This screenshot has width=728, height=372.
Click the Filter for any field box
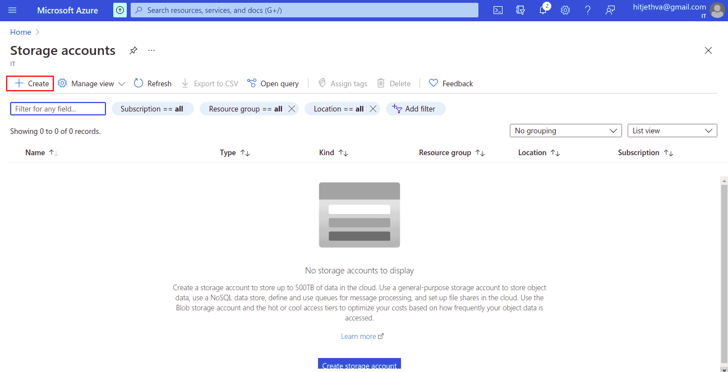point(58,109)
